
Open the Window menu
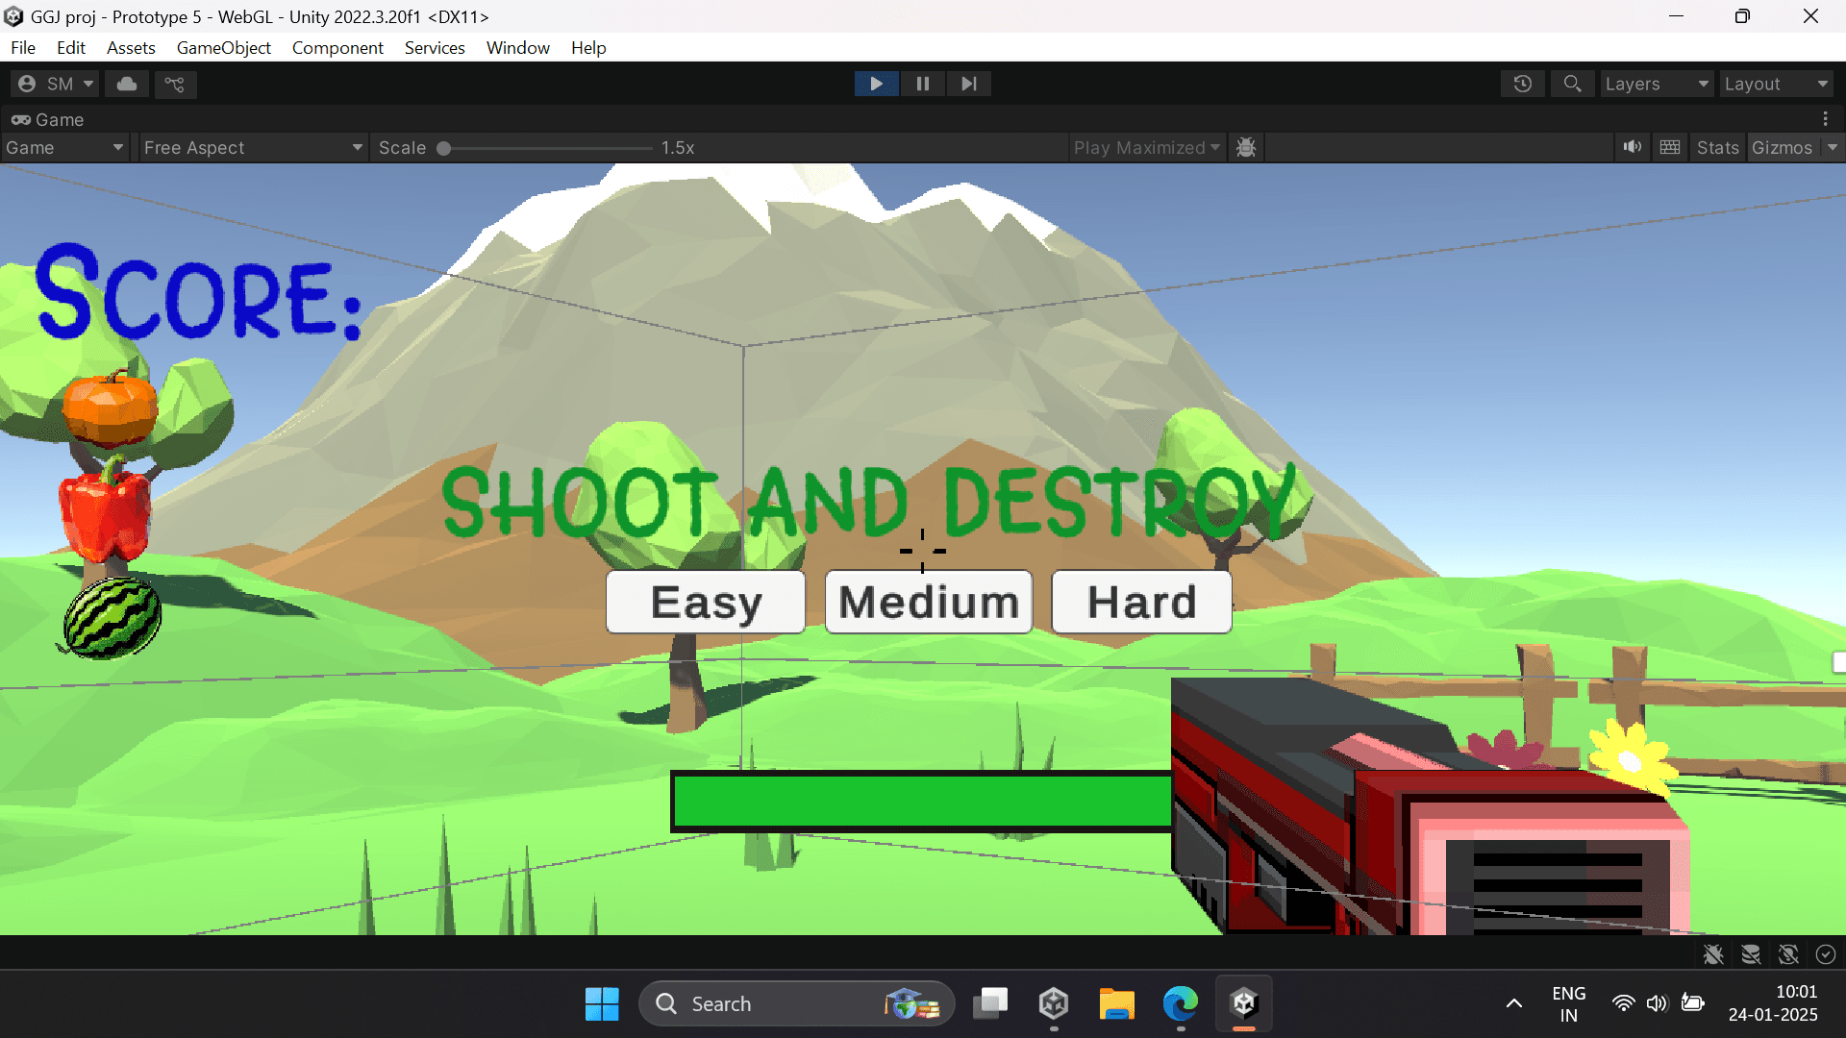(517, 47)
